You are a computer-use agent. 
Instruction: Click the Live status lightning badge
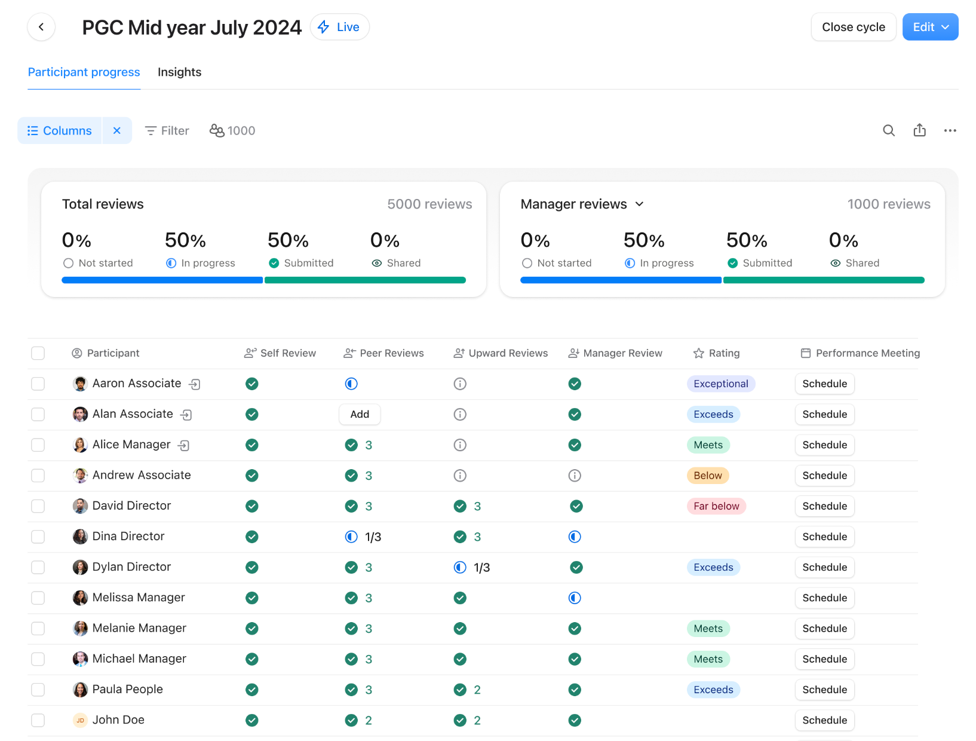tap(339, 27)
